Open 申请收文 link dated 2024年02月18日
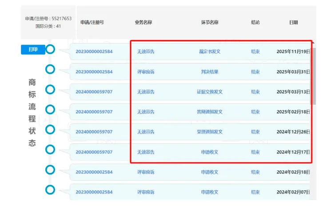The image size is (335, 209). click(210, 172)
